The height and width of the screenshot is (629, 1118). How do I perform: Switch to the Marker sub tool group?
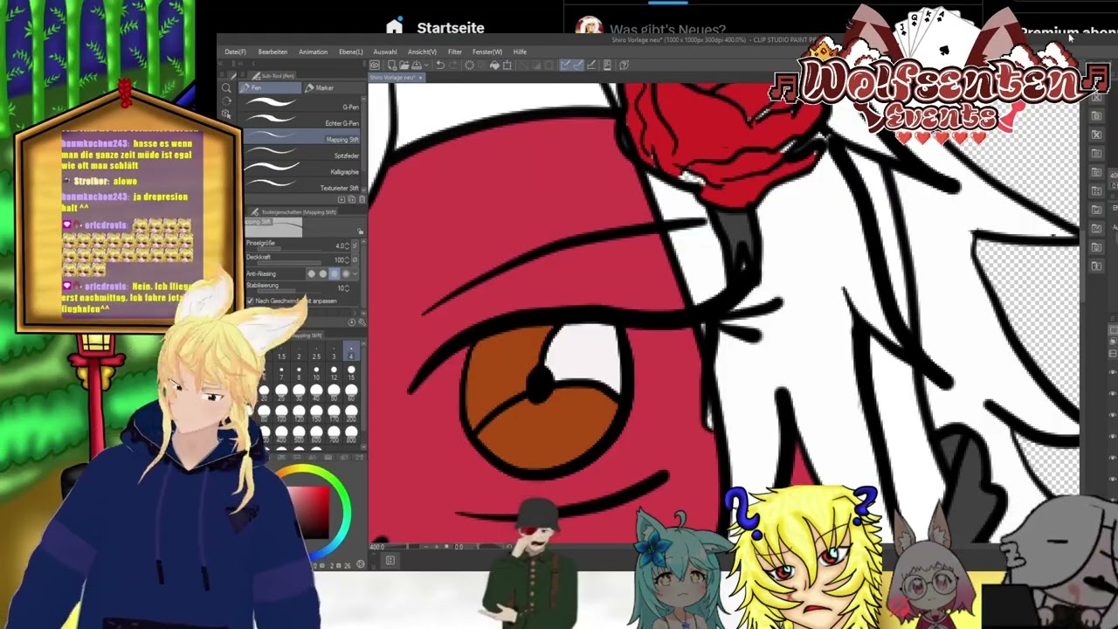pyautogui.click(x=333, y=87)
